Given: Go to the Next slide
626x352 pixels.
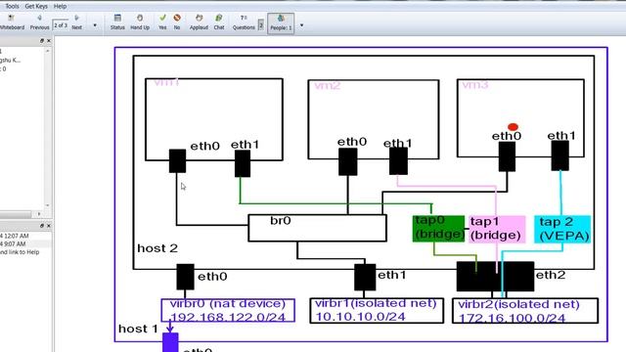Looking at the screenshot, I should (76, 22).
